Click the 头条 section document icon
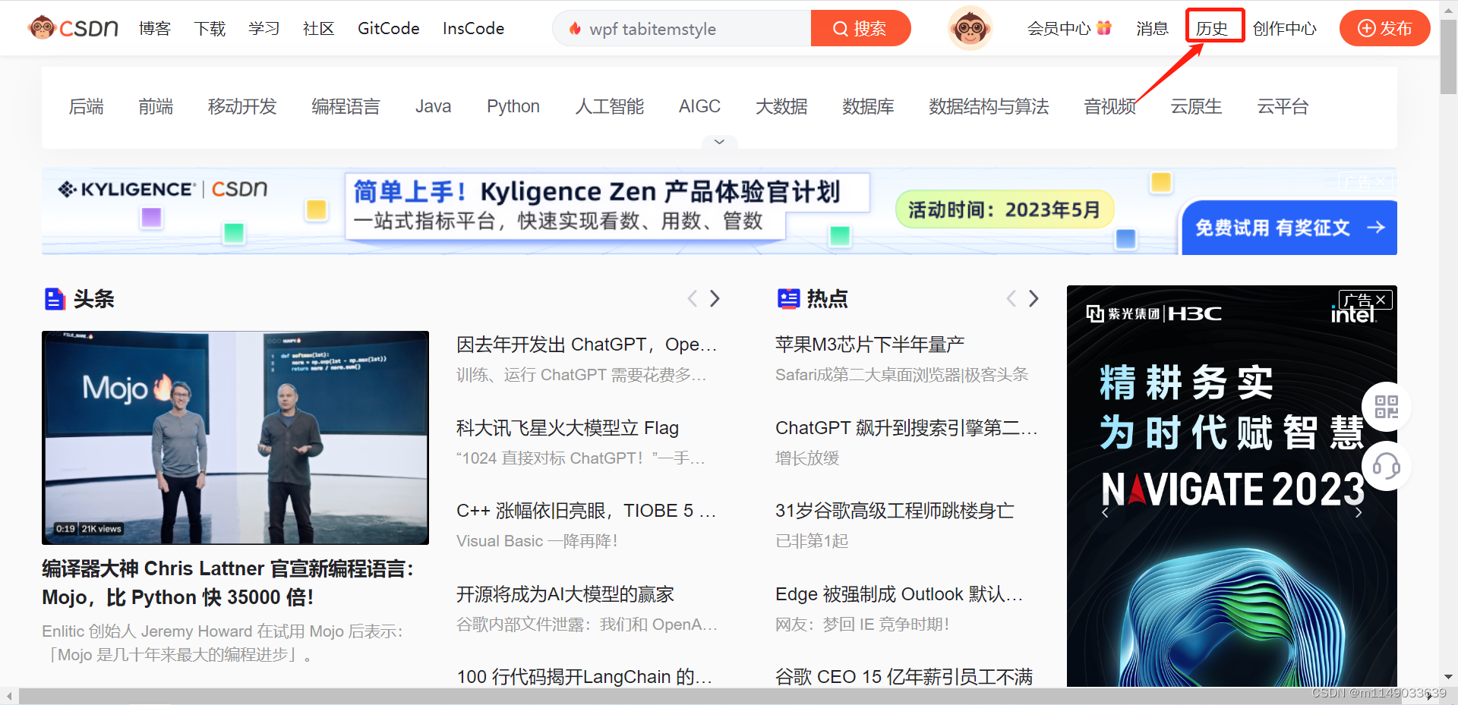The image size is (1458, 705). [55, 299]
